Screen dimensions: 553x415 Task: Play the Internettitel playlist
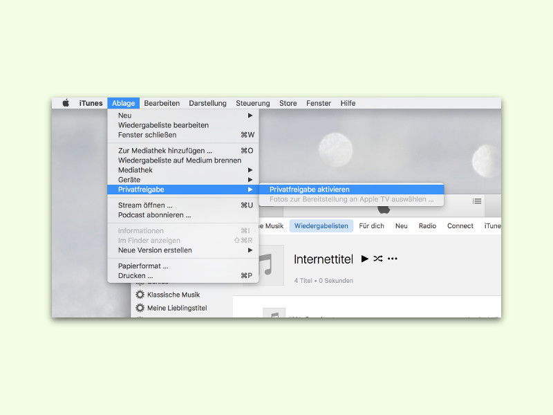pos(365,259)
